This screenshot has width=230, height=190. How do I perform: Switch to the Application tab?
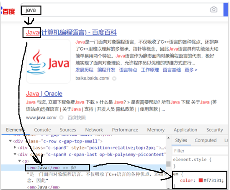coord(185,130)
